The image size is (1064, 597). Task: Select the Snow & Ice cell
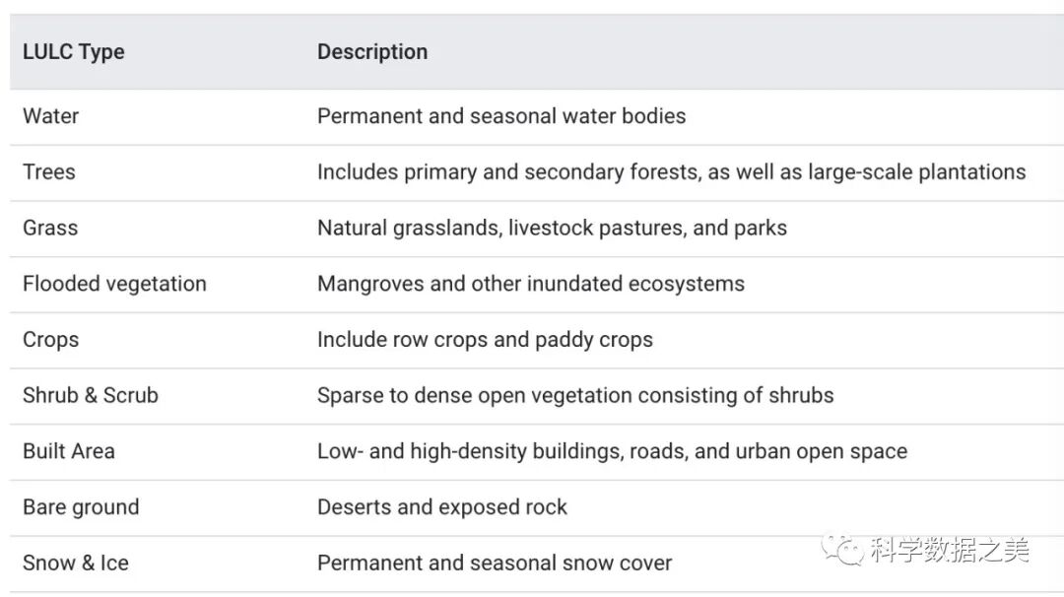[x=76, y=564]
